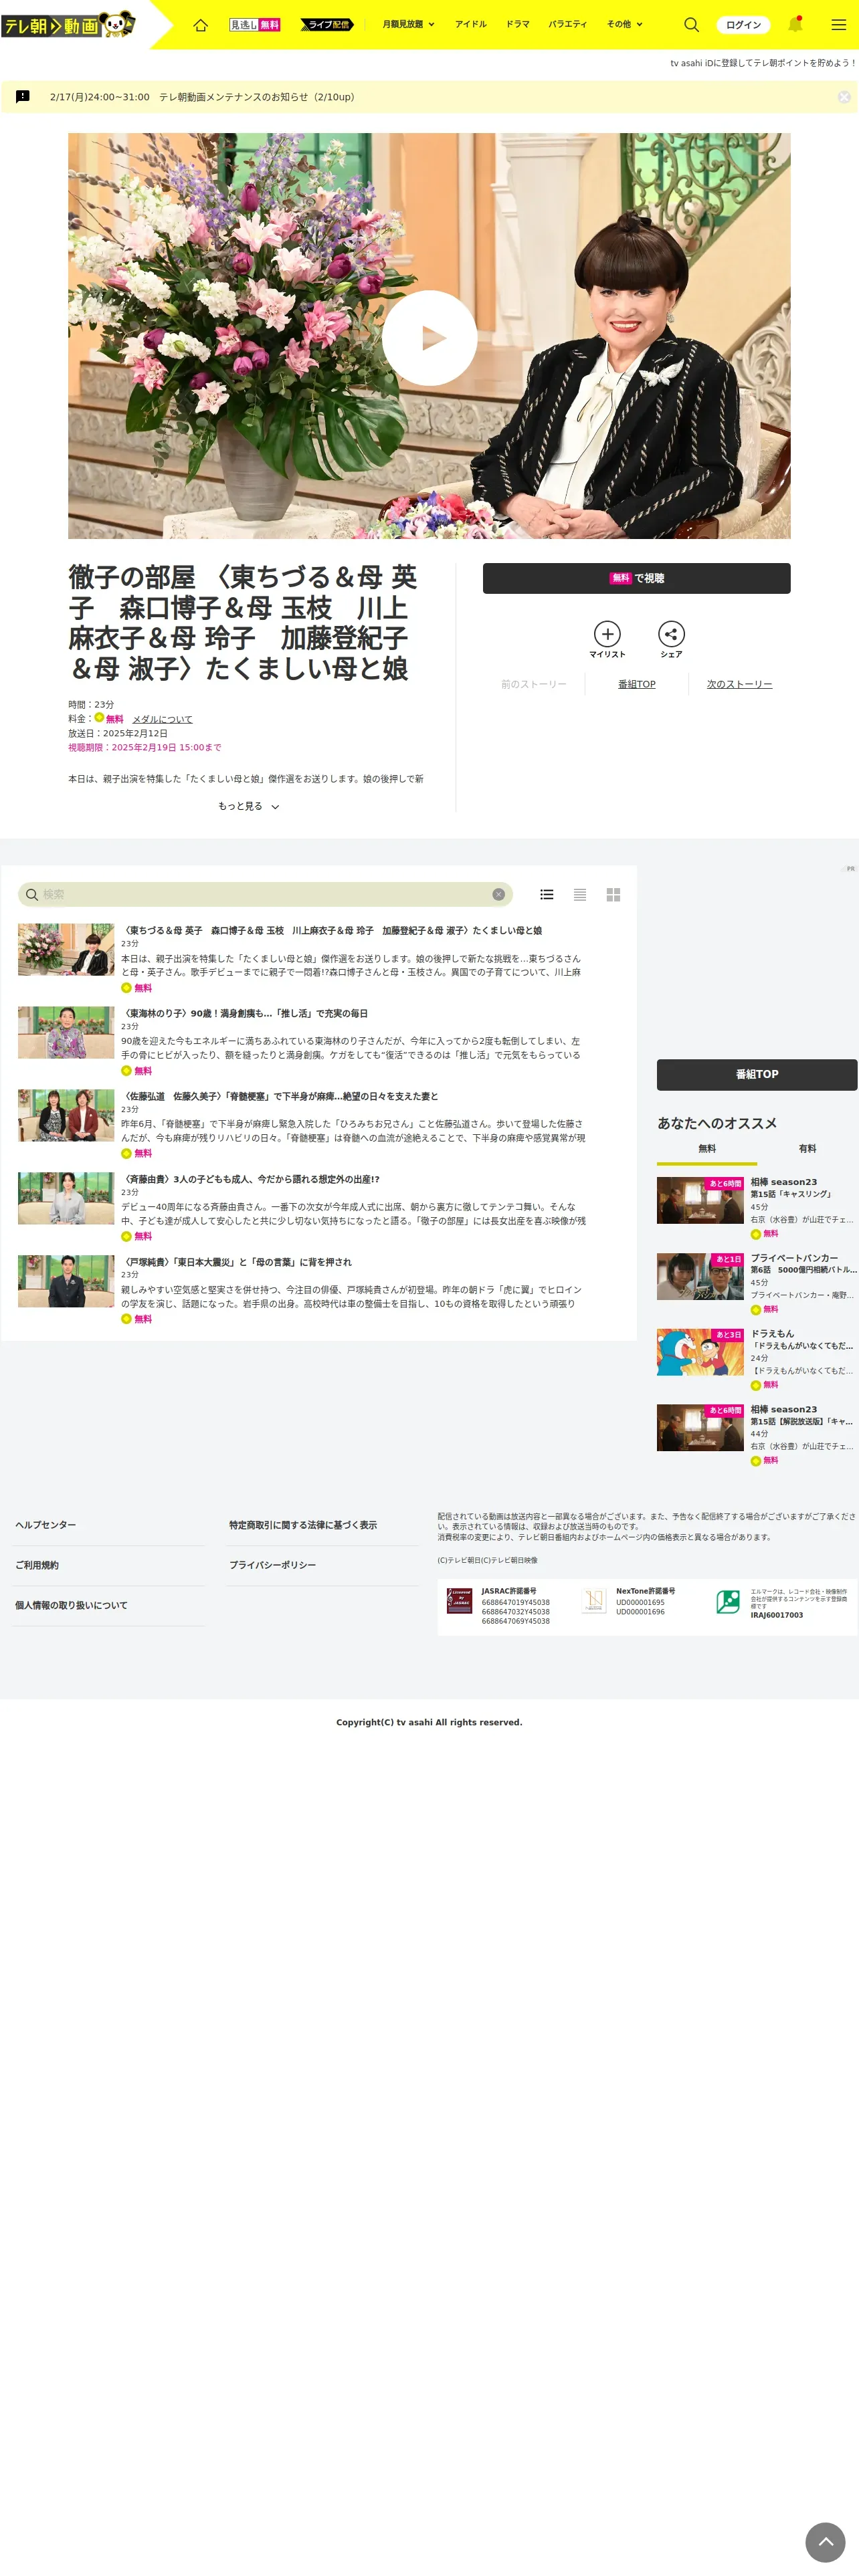859x2576 pixels.
Task: Open 〈東海林のり子〉90歳！満身創痍も… title
Action: (x=245, y=1013)
